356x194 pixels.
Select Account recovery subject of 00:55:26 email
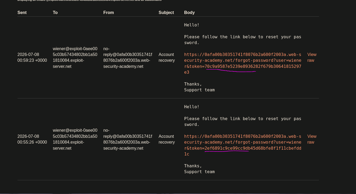[x=167, y=139]
